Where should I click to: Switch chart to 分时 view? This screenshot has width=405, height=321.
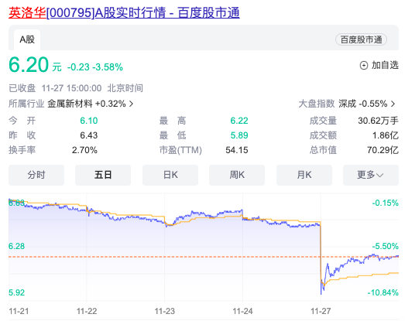pos(36,175)
